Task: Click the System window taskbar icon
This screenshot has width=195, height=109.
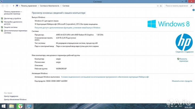Action: (28, 106)
